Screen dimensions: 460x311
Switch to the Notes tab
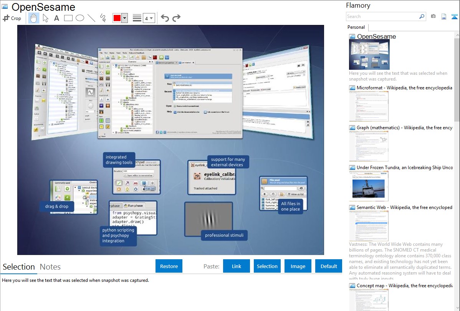[50, 267]
